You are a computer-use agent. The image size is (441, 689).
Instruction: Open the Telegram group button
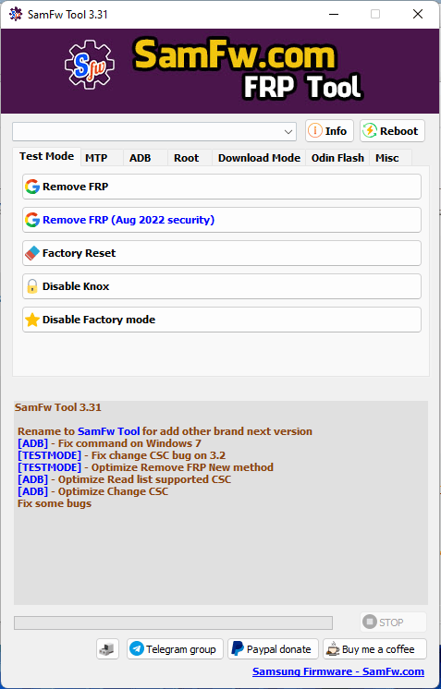[x=175, y=649]
